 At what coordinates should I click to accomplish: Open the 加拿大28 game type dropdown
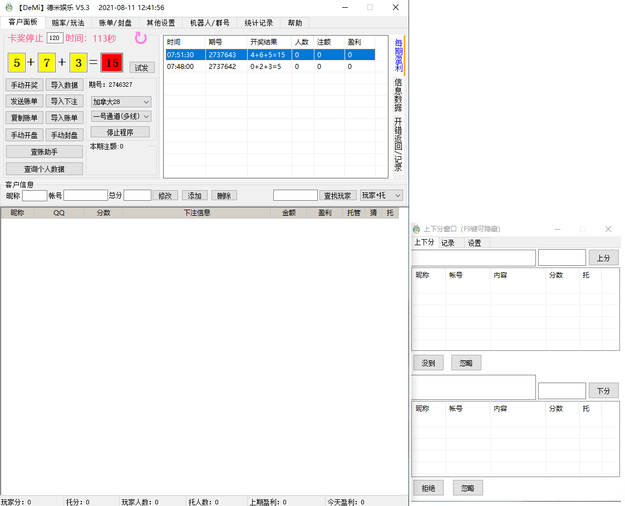[x=120, y=102]
